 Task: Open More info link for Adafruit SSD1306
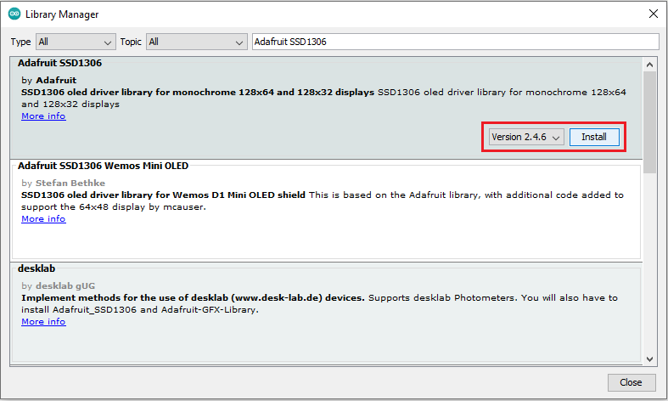coord(43,116)
